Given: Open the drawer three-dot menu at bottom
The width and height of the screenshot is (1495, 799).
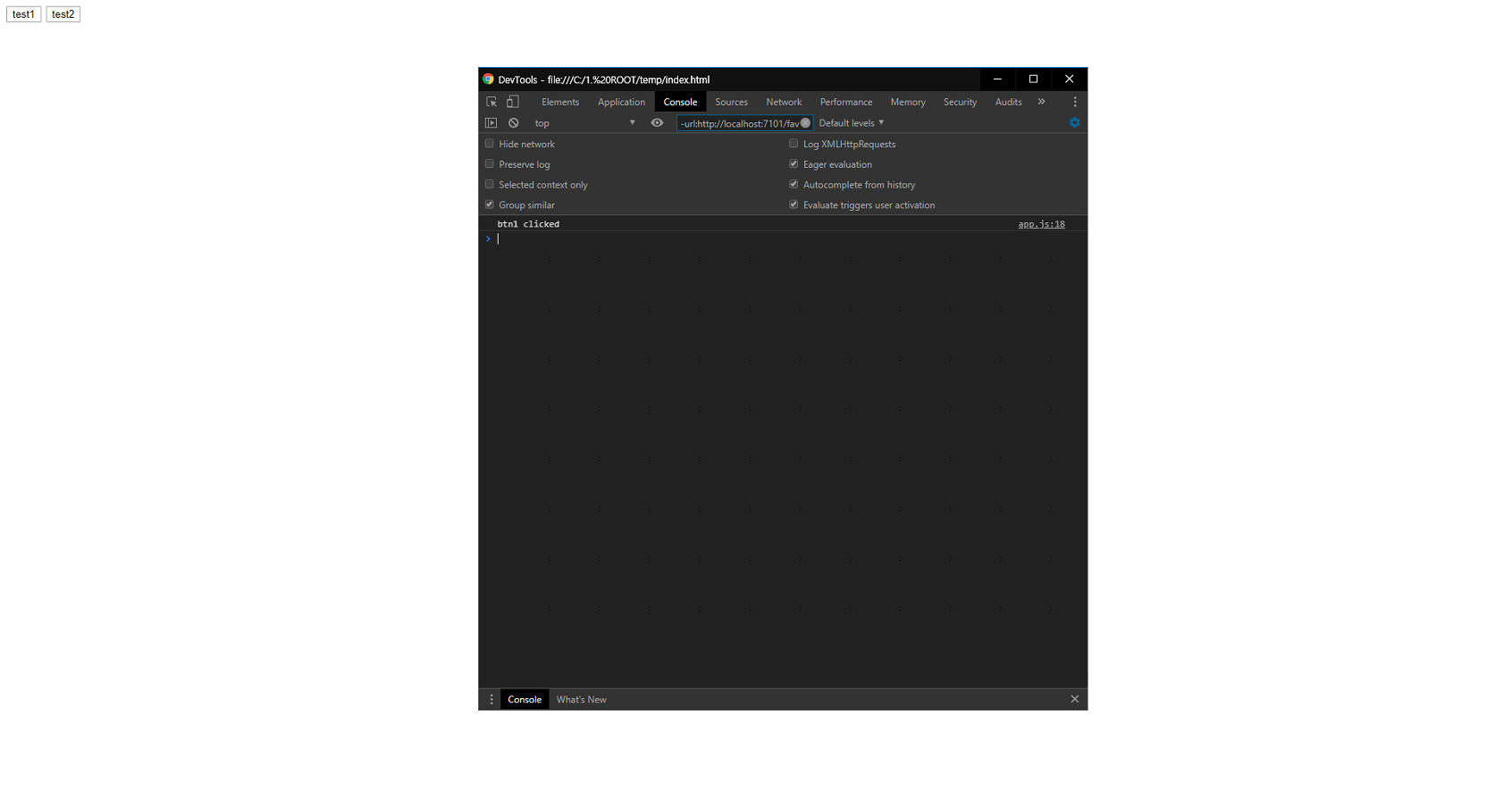Looking at the screenshot, I should pyautogui.click(x=491, y=699).
